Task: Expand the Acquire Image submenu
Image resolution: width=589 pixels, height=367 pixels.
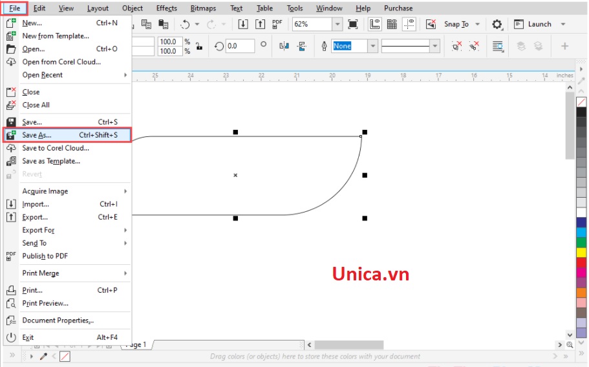Action: pos(125,191)
